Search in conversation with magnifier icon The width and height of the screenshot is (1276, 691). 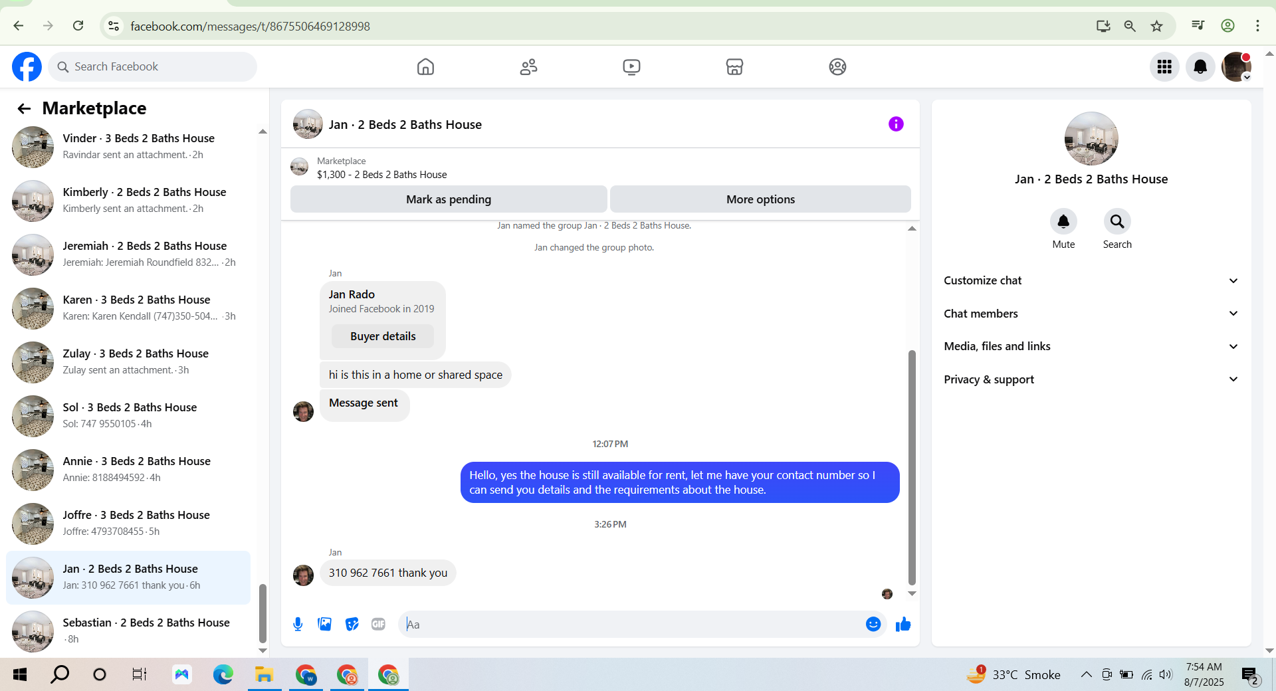(1117, 221)
